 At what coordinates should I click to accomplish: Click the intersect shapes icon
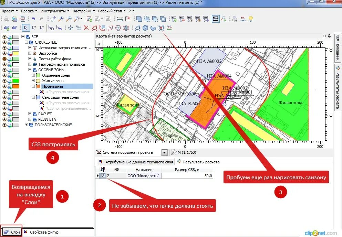[x=147, y=19]
